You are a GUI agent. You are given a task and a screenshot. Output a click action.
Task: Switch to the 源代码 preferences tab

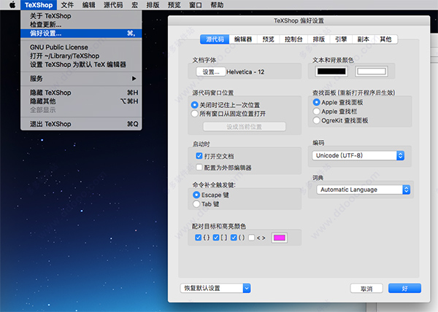pos(215,39)
